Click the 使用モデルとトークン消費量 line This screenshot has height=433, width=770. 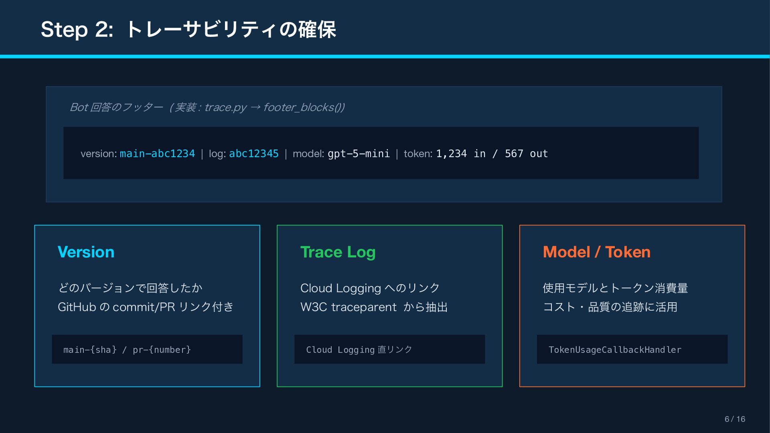tap(615, 288)
